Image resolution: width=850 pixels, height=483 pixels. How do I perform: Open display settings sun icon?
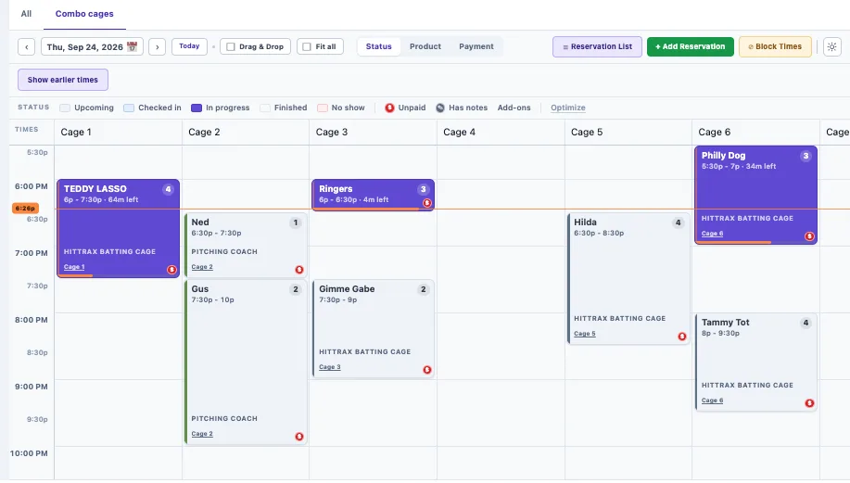pyautogui.click(x=832, y=46)
